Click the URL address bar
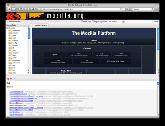This screenshot has width=165, height=126. [81, 9]
